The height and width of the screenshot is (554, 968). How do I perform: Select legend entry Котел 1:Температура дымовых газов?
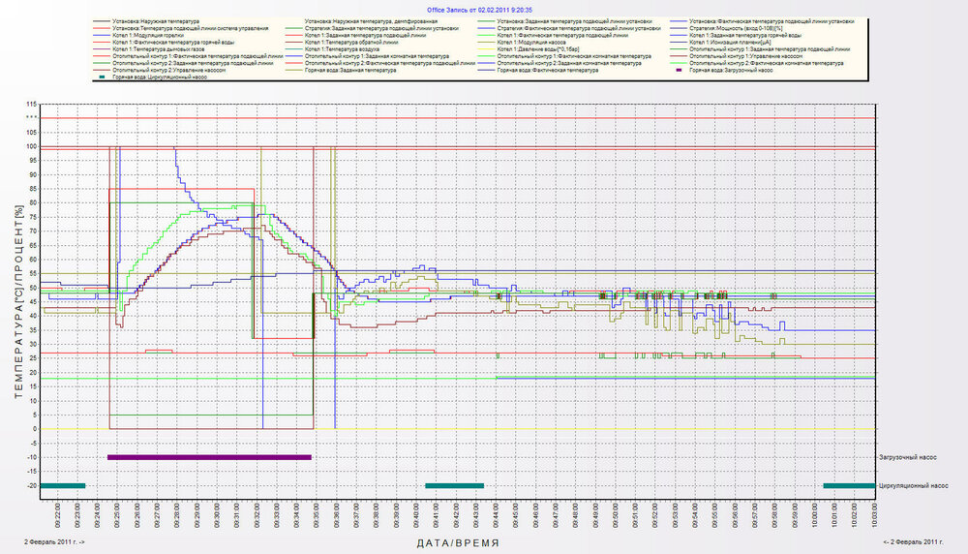(x=157, y=49)
